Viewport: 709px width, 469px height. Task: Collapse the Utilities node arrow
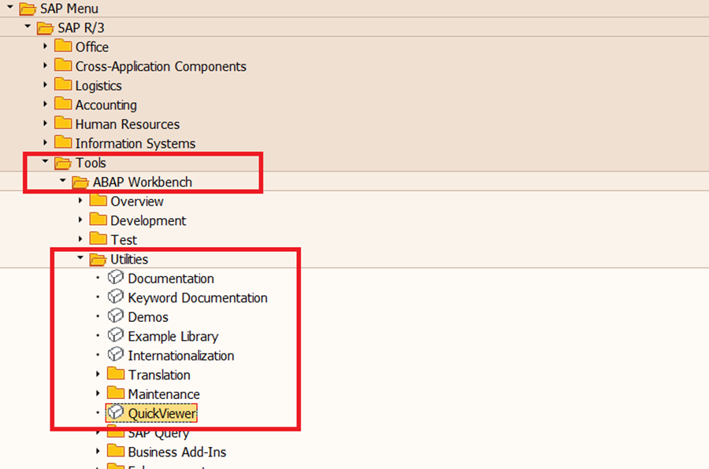point(80,257)
